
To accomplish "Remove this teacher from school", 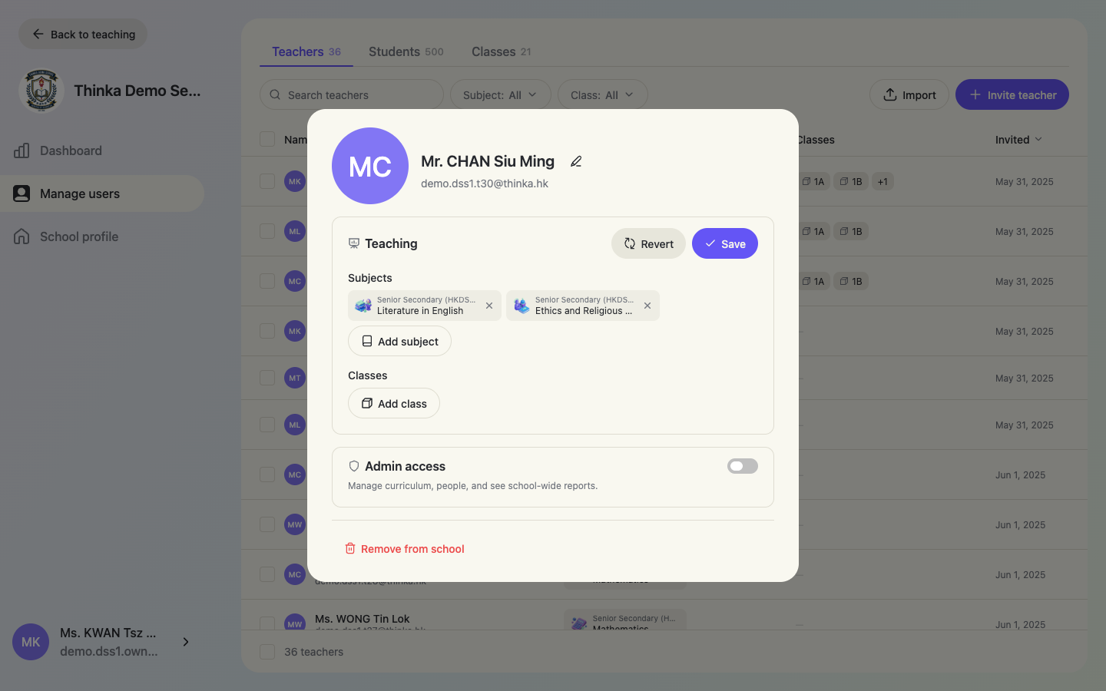I will click(405, 548).
